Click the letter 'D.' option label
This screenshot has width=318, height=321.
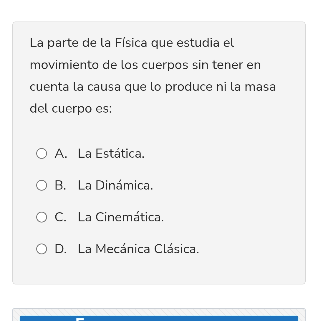tap(61, 249)
